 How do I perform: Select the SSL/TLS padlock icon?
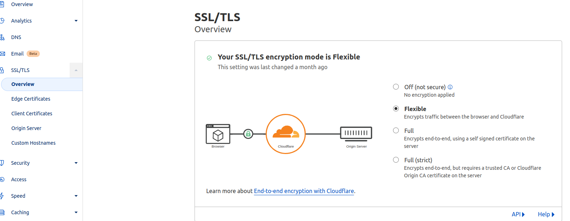pyautogui.click(x=3, y=70)
